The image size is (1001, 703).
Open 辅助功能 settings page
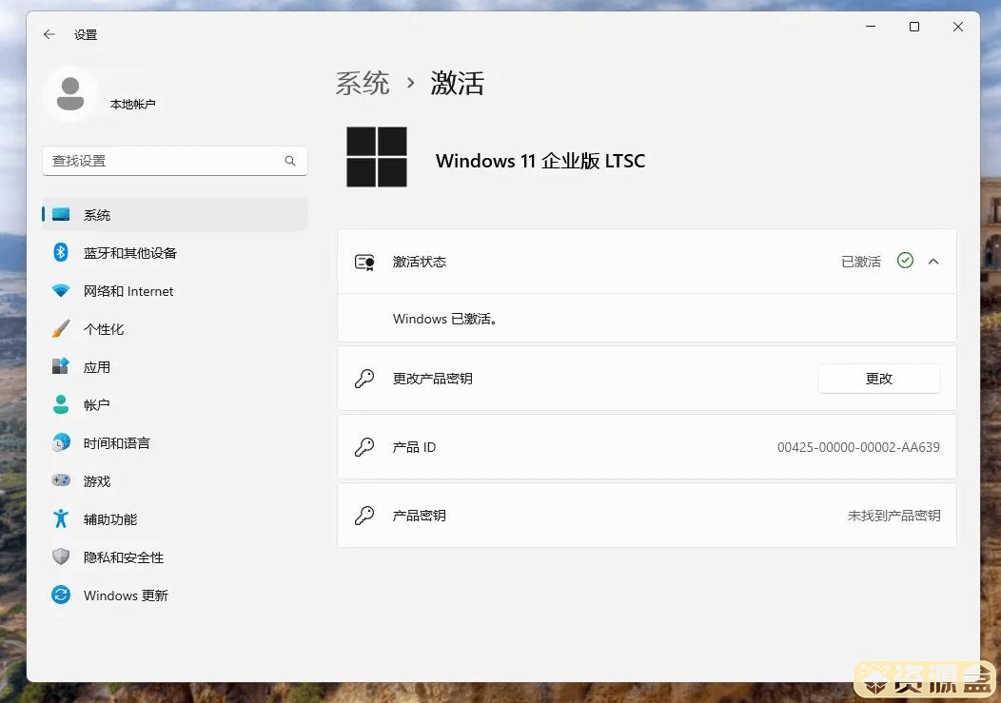175,519
